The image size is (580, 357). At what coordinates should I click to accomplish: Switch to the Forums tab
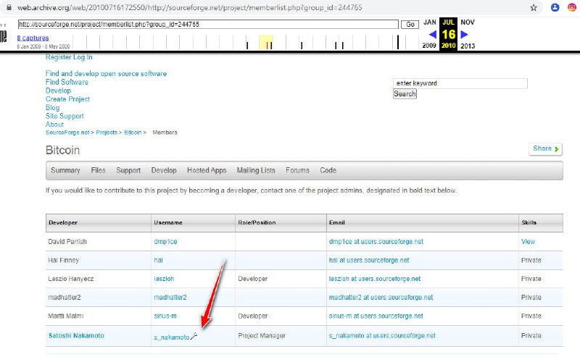(x=297, y=170)
